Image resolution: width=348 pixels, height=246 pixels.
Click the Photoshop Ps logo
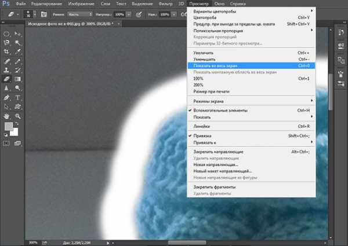[x=6, y=3]
